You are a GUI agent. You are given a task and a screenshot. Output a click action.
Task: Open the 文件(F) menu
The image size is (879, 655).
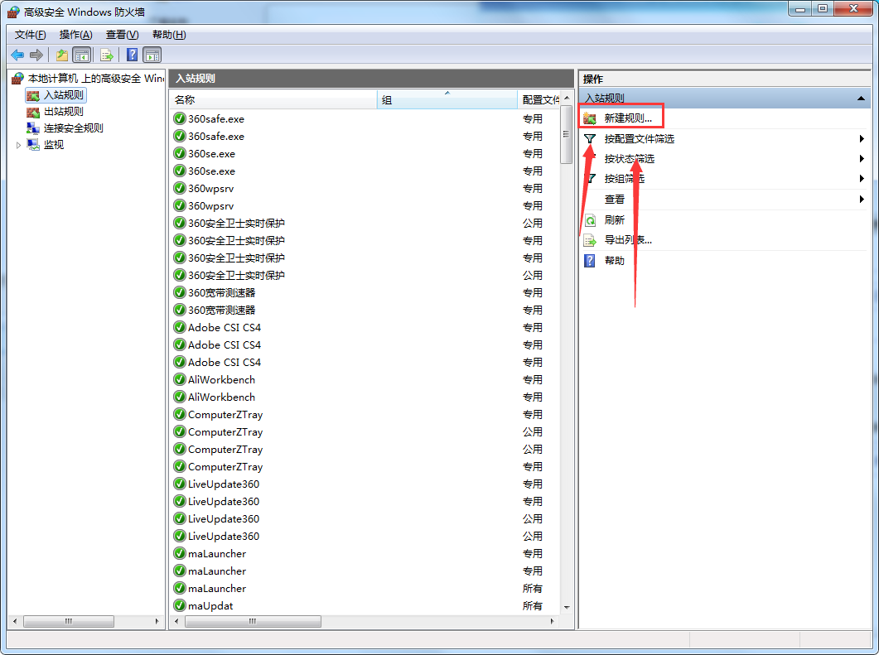point(31,35)
